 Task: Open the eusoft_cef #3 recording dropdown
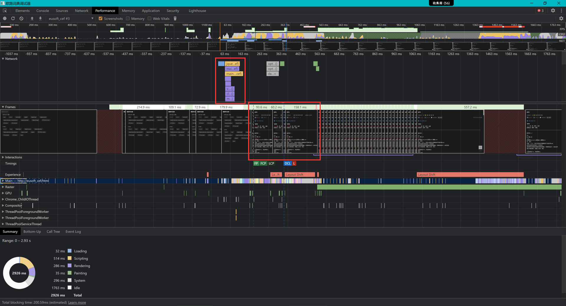71,19
